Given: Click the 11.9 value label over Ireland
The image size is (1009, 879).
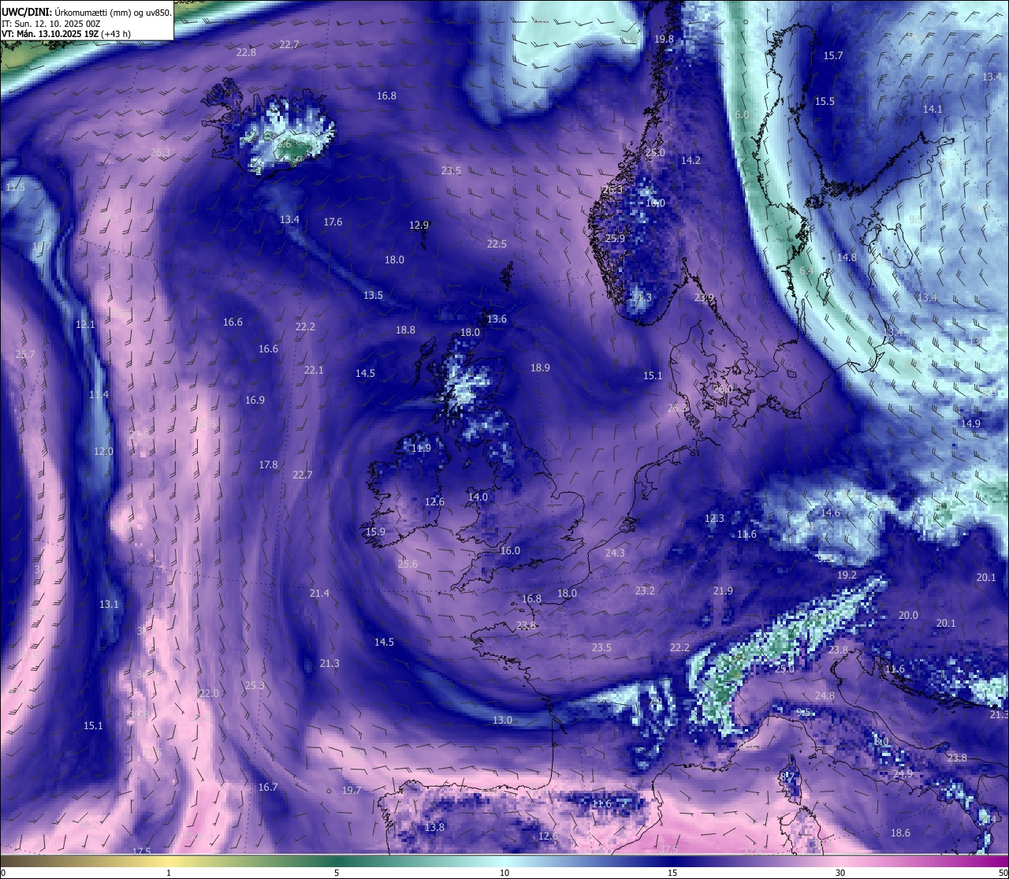Looking at the screenshot, I should point(421,449).
